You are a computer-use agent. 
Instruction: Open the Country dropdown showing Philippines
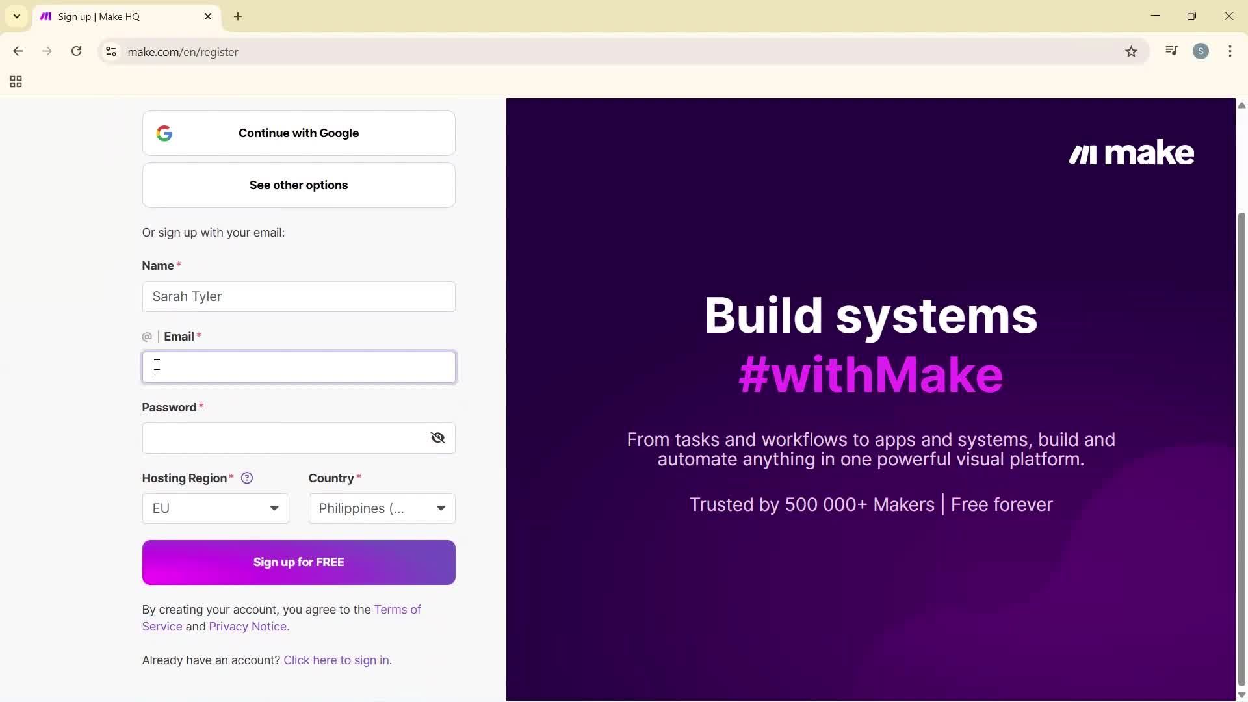click(381, 508)
